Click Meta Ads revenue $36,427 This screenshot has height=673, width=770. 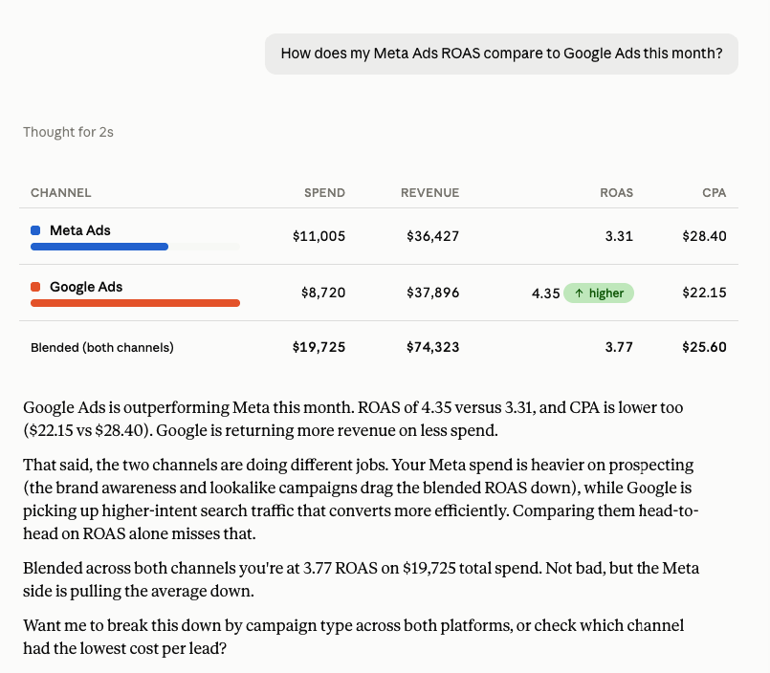[432, 236]
